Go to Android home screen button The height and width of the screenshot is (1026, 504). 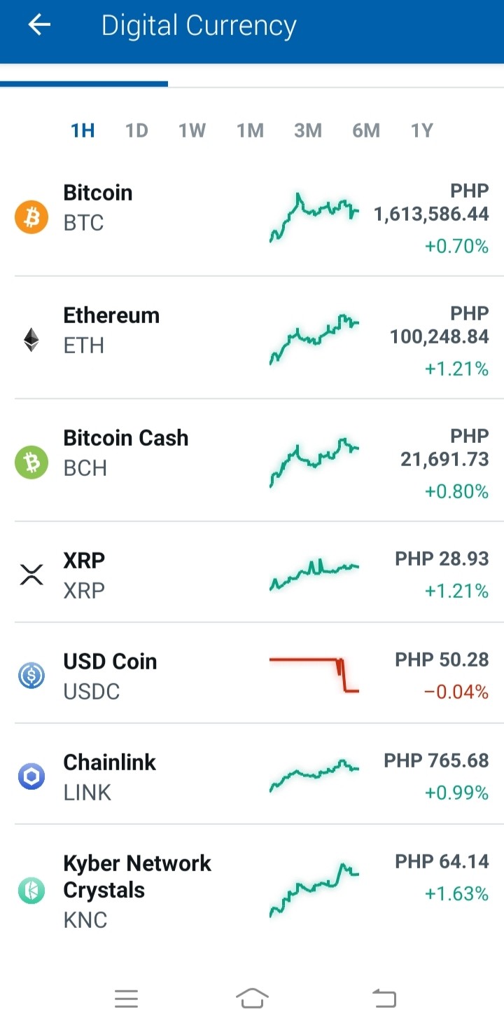coord(252,998)
